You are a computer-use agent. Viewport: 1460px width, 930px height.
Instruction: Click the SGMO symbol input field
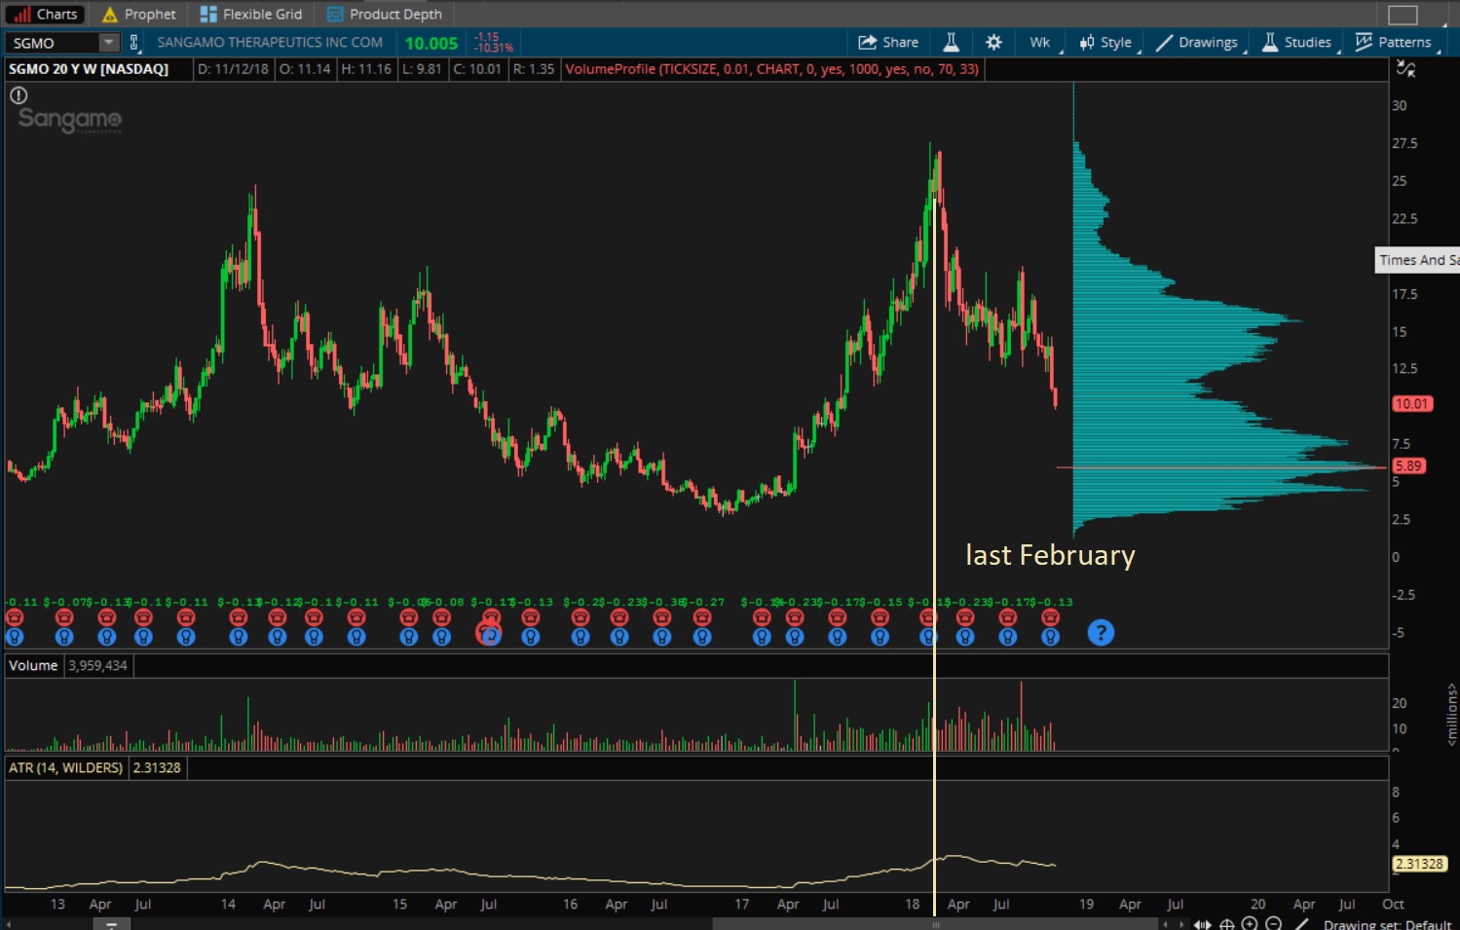pyautogui.click(x=54, y=43)
